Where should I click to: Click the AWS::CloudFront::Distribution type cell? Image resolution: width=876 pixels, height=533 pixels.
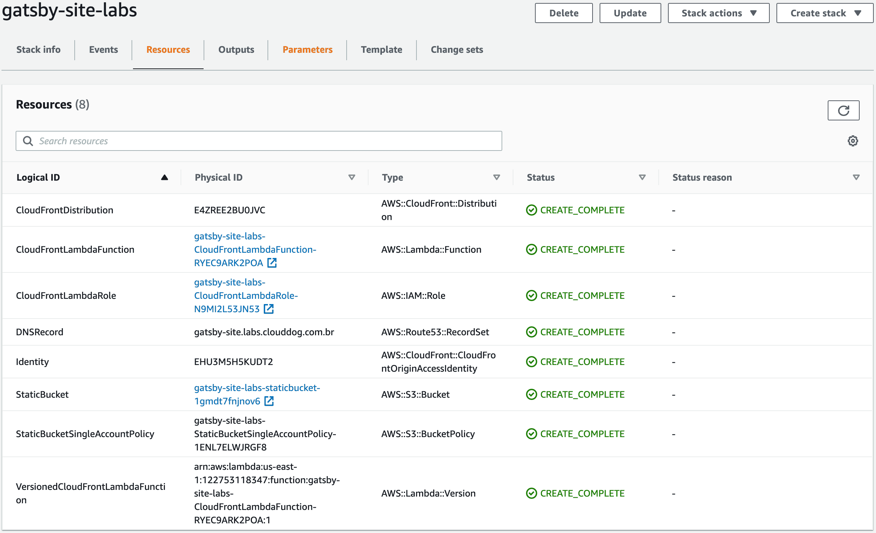(x=439, y=210)
